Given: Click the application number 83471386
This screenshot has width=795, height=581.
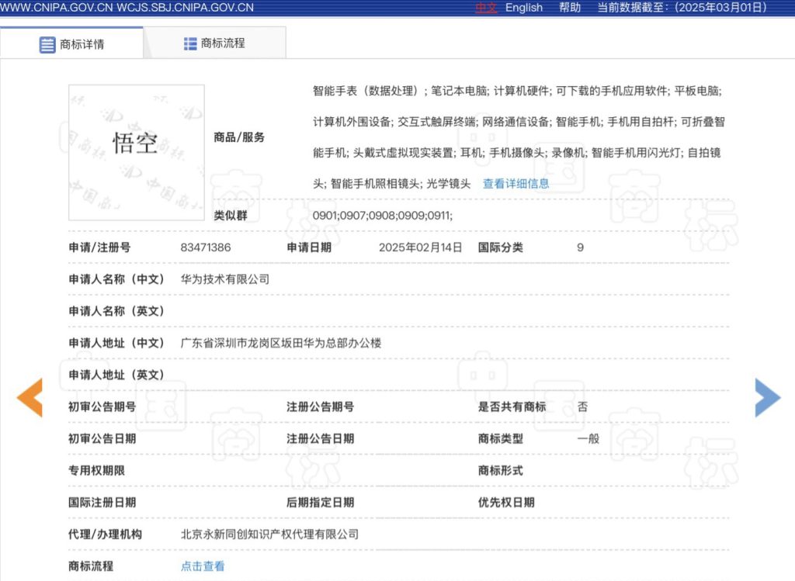Looking at the screenshot, I should pos(205,247).
